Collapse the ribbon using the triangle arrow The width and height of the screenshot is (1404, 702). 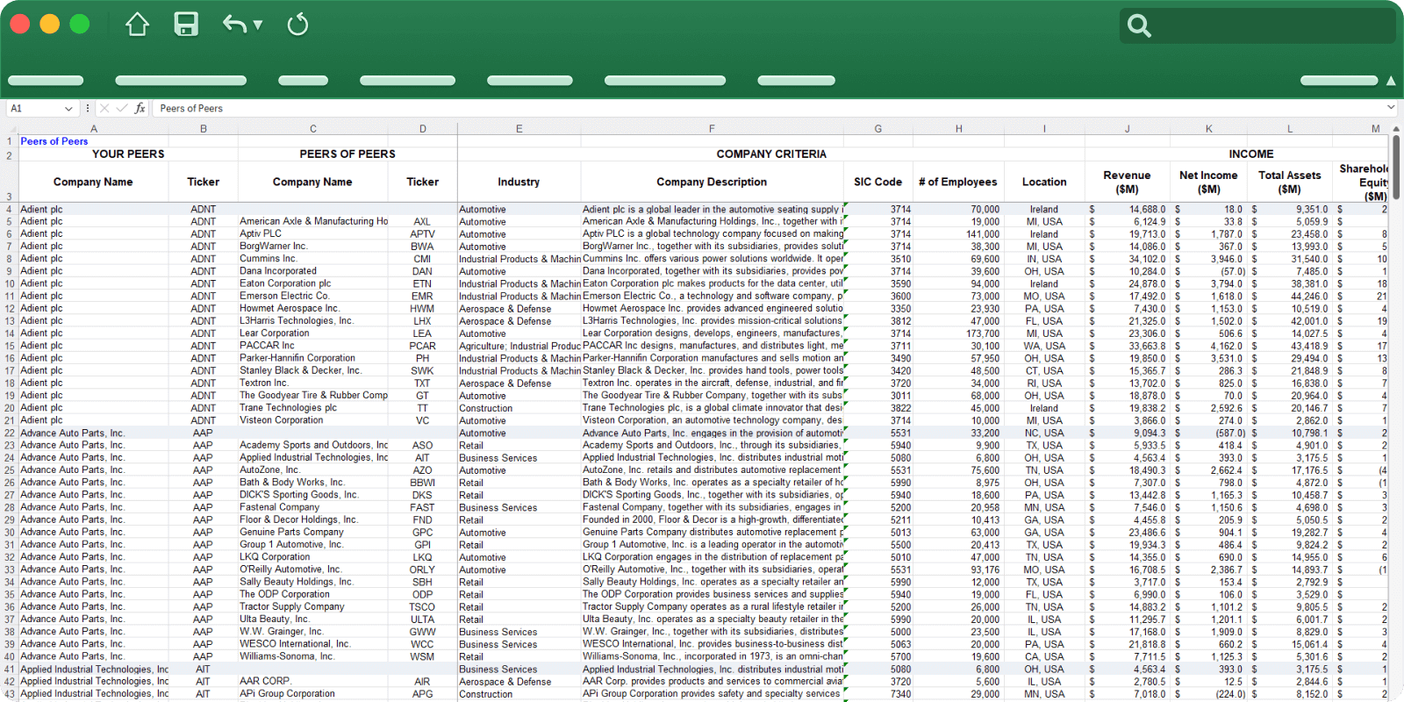point(1391,81)
